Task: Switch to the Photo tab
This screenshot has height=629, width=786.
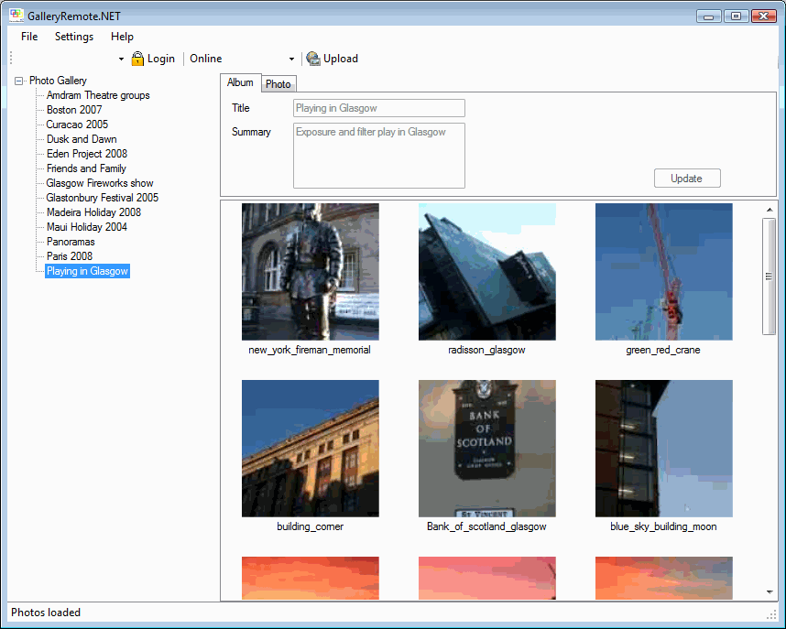Action: pos(278,84)
